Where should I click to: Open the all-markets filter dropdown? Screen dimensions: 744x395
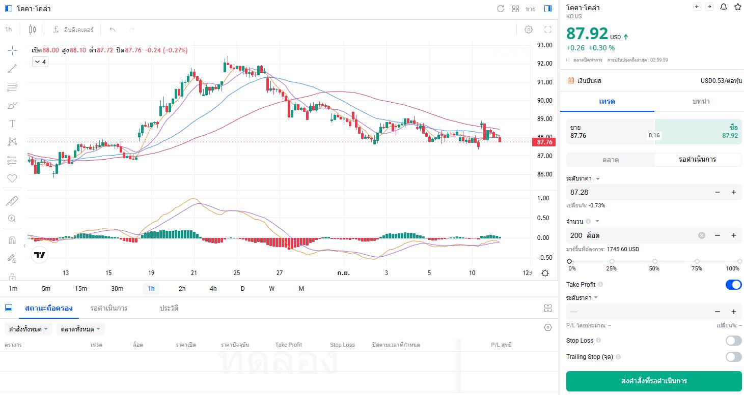coord(80,329)
